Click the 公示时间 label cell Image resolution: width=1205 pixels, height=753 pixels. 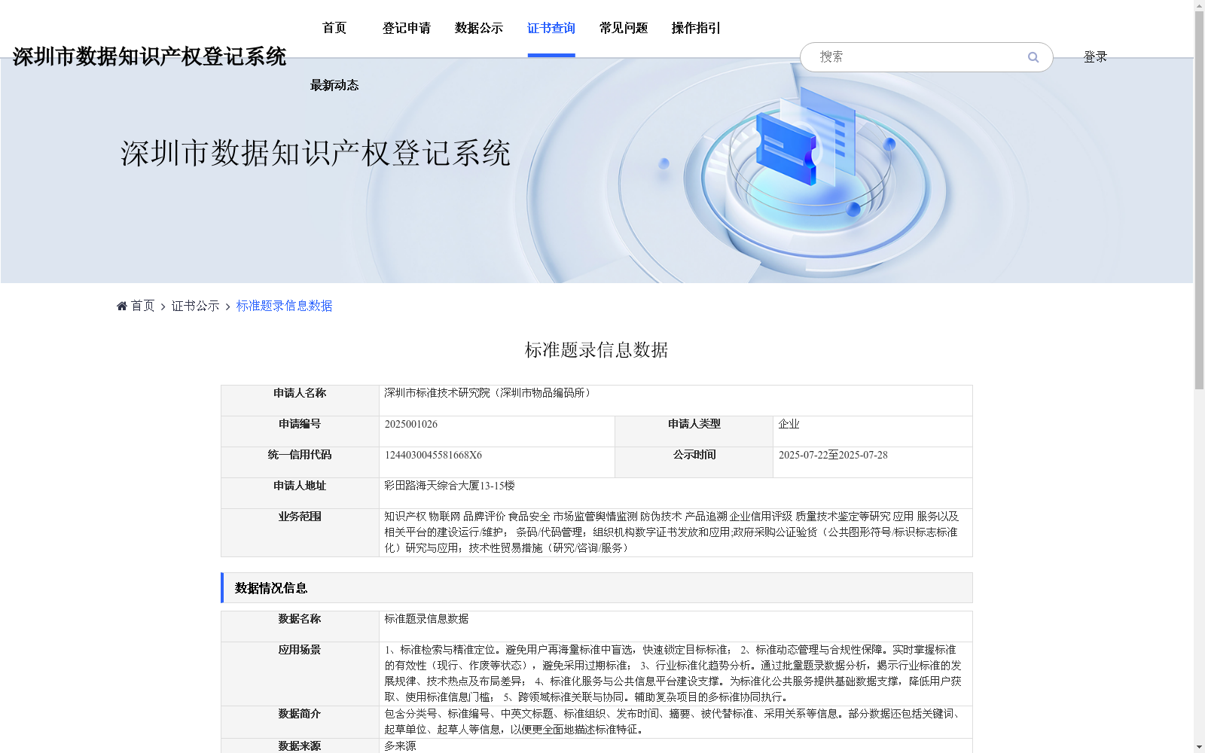pos(694,462)
